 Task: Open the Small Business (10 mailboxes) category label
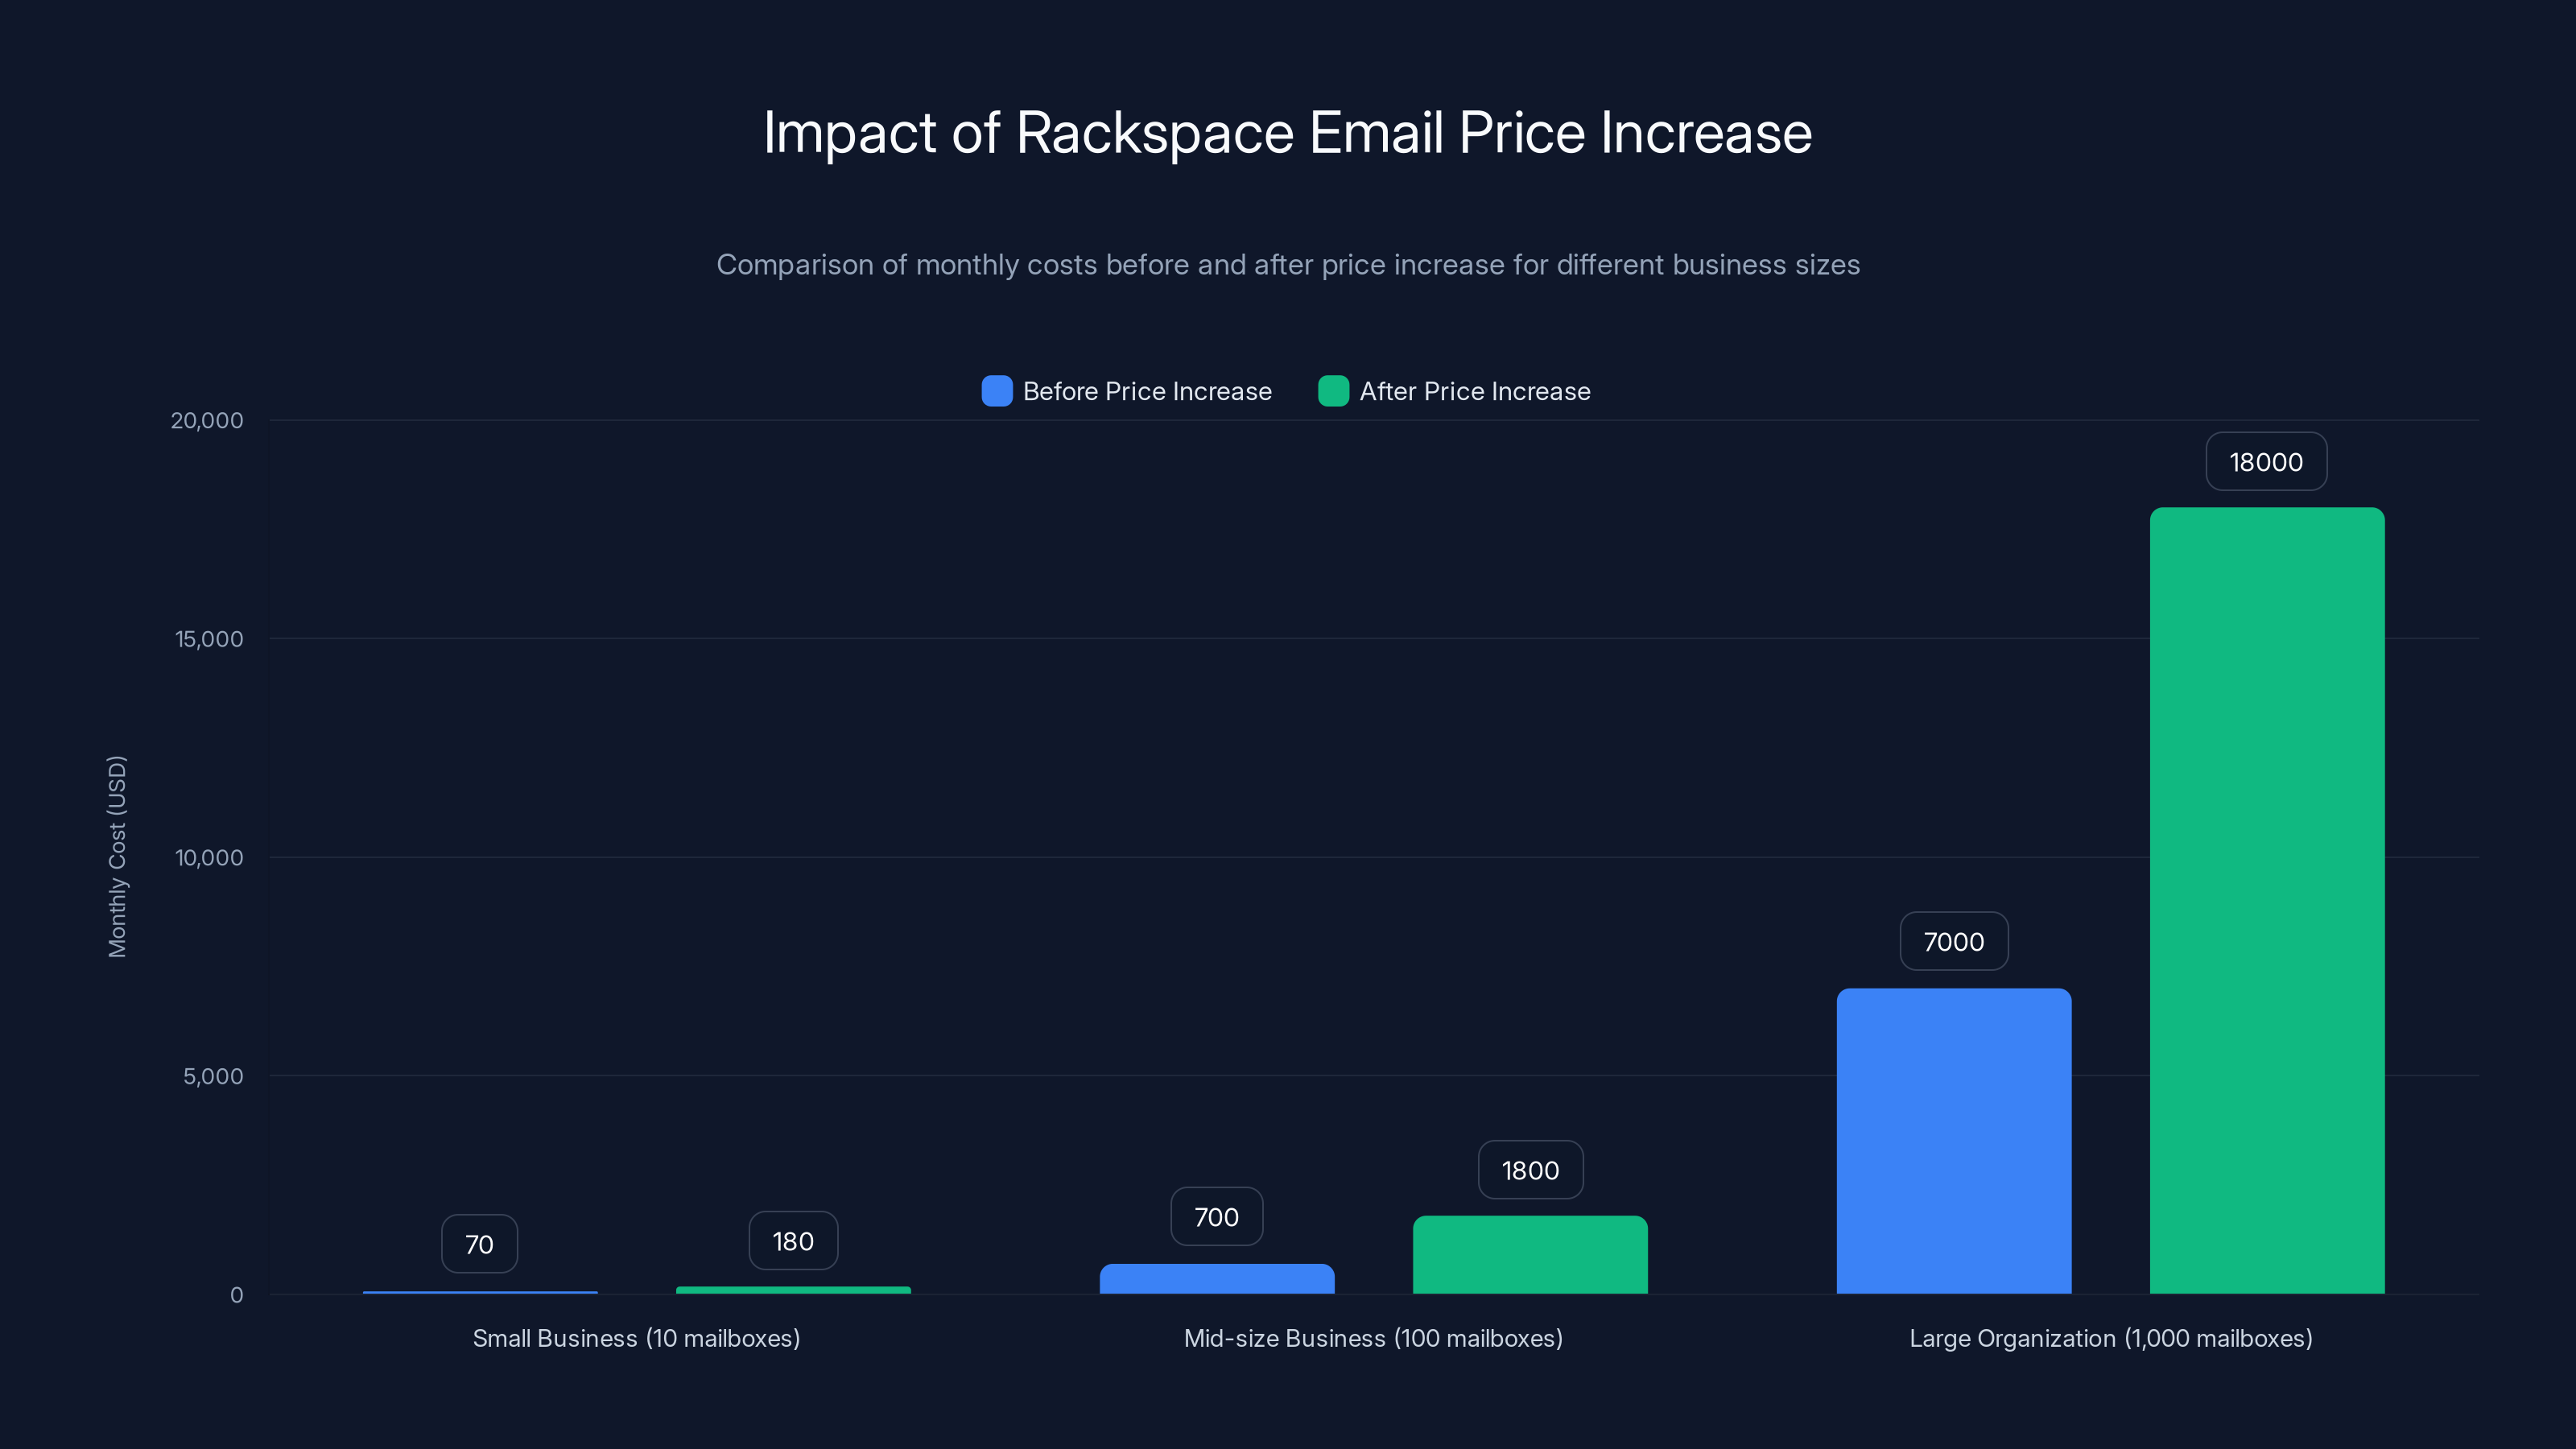(636, 1338)
